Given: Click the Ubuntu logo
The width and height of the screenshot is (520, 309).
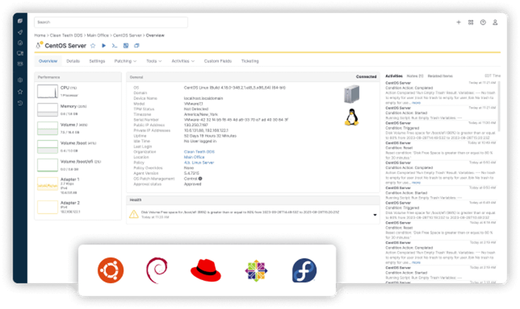Looking at the screenshot, I should 111,270.
